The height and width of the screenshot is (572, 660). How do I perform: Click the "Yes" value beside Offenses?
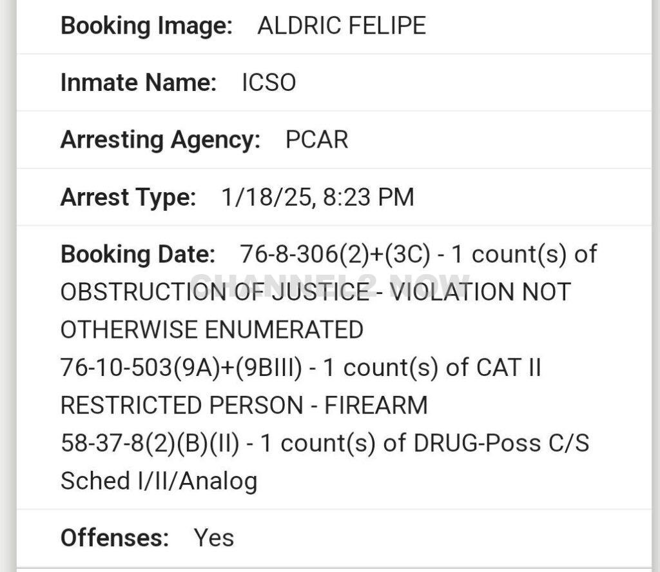coord(213,538)
